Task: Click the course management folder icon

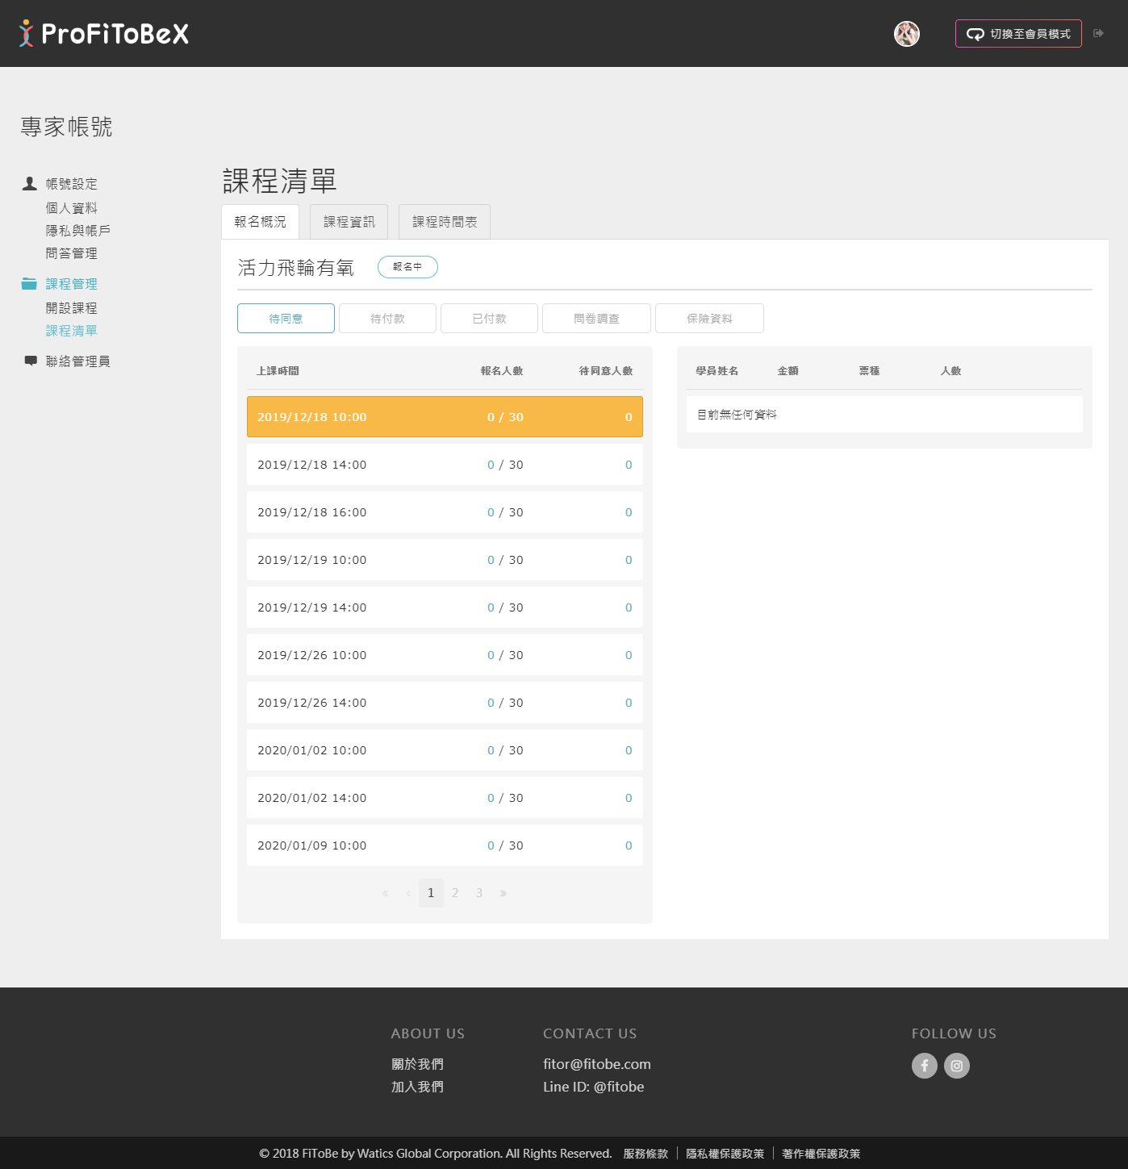Action: (x=29, y=283)
